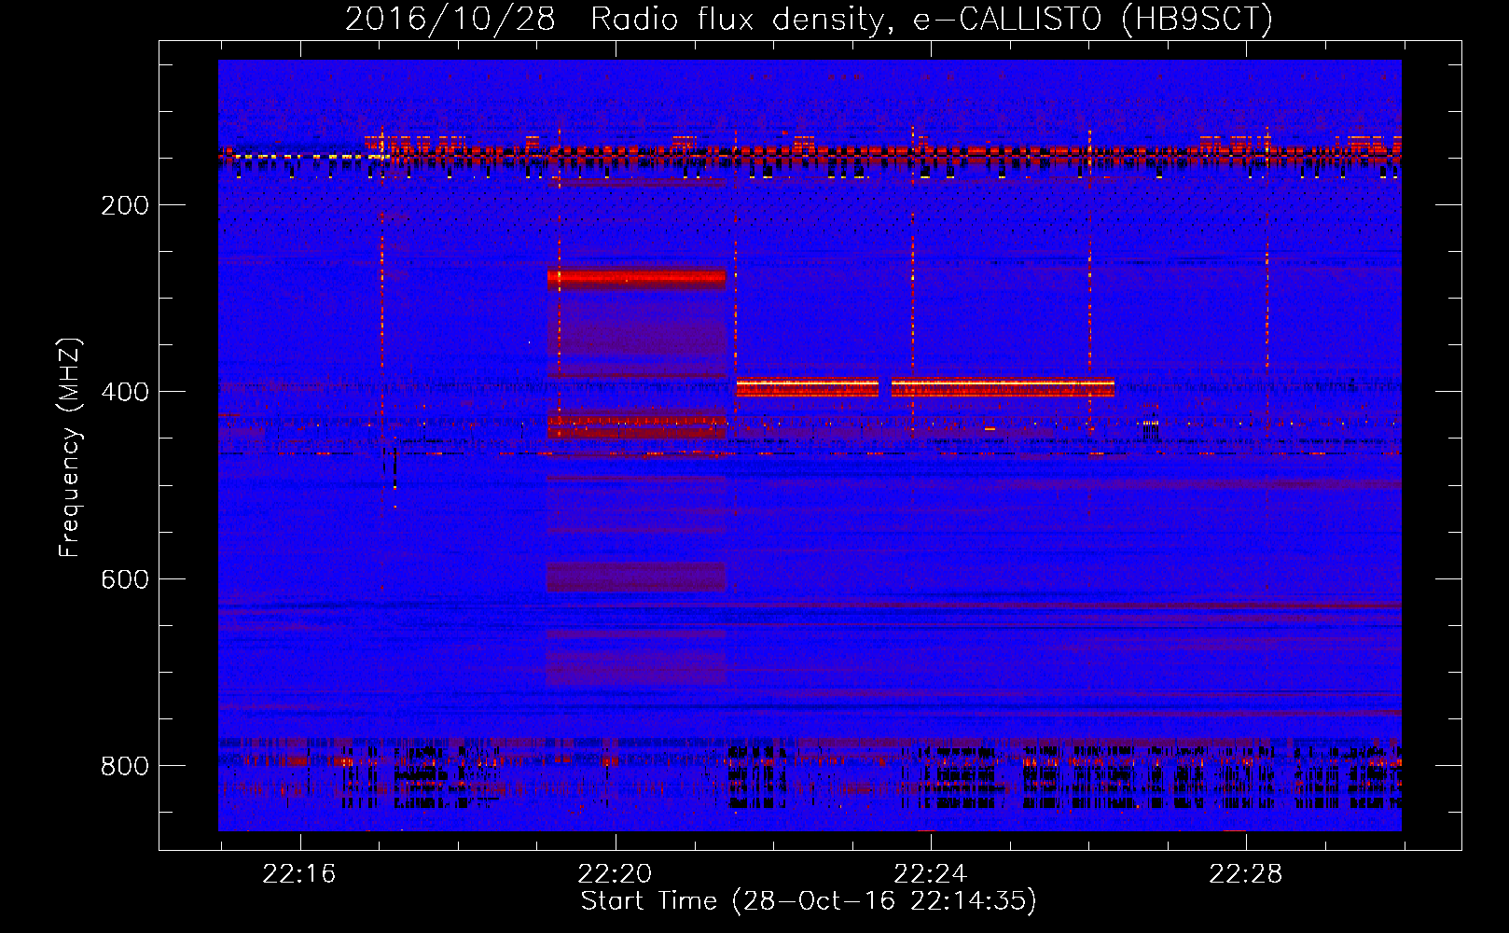Click the Start Time axis label
The image size is (1509, 933).
809,901
